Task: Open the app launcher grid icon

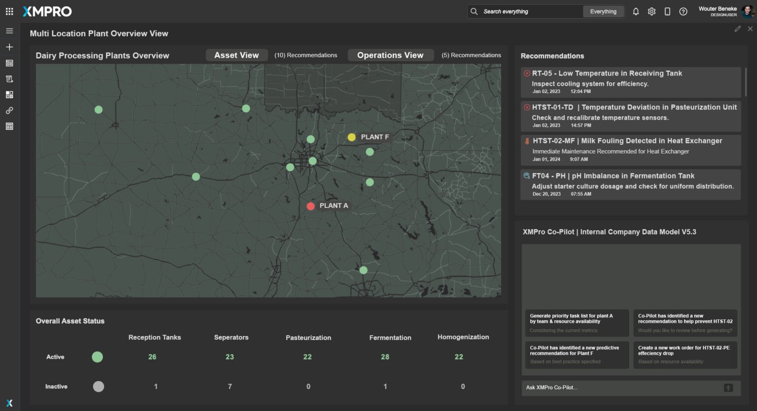Action: point(9,11)
